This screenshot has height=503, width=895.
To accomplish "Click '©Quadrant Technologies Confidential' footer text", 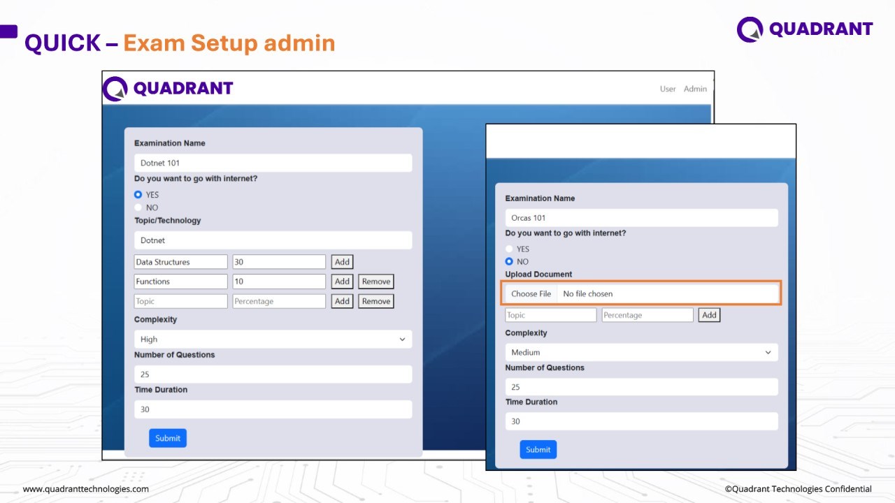I will [798, 489].
